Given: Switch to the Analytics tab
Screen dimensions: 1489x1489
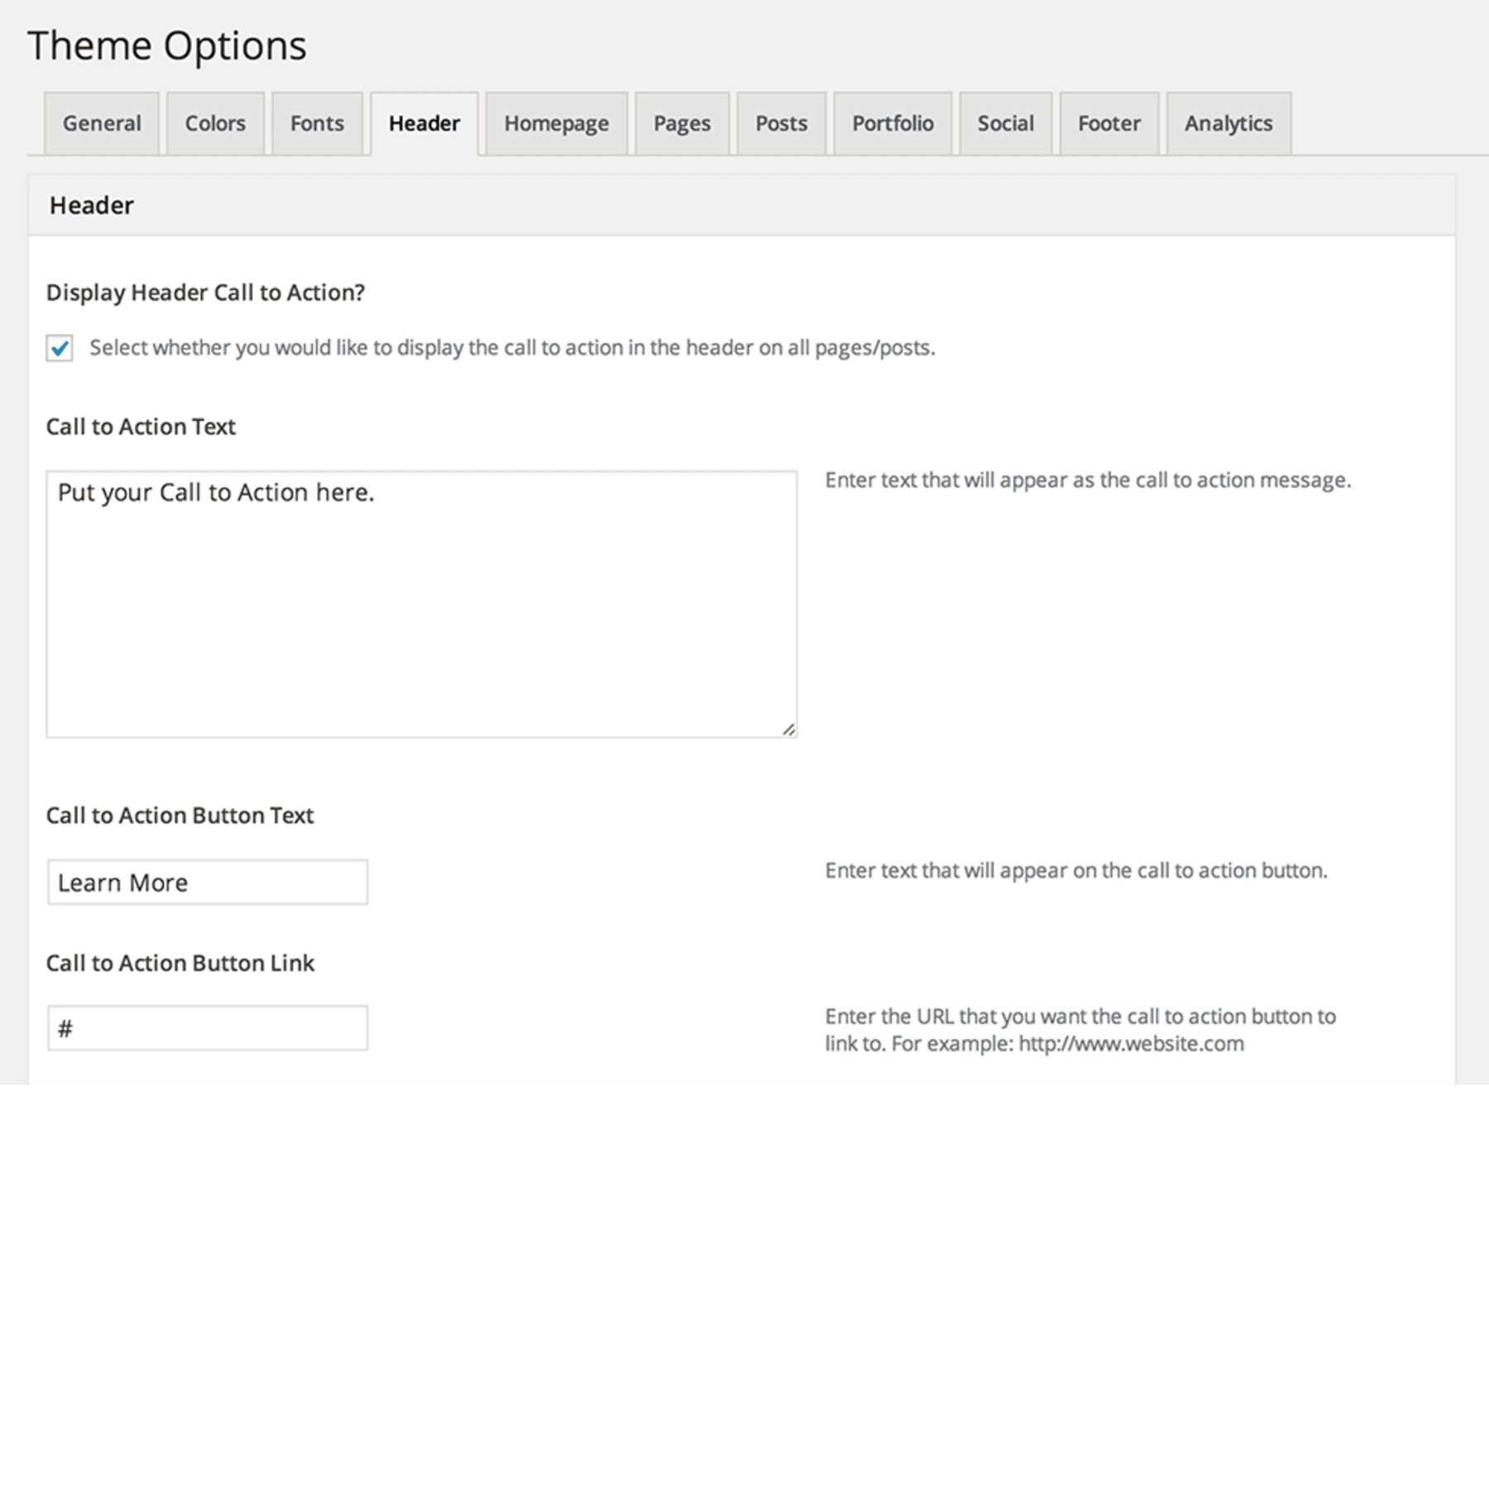Looking at the screenshot, I should 1229,123.
